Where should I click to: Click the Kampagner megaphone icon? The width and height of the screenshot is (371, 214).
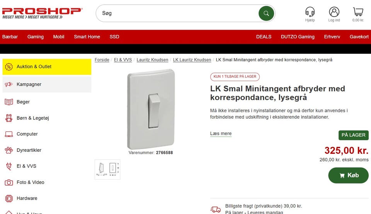pos(9,85)
